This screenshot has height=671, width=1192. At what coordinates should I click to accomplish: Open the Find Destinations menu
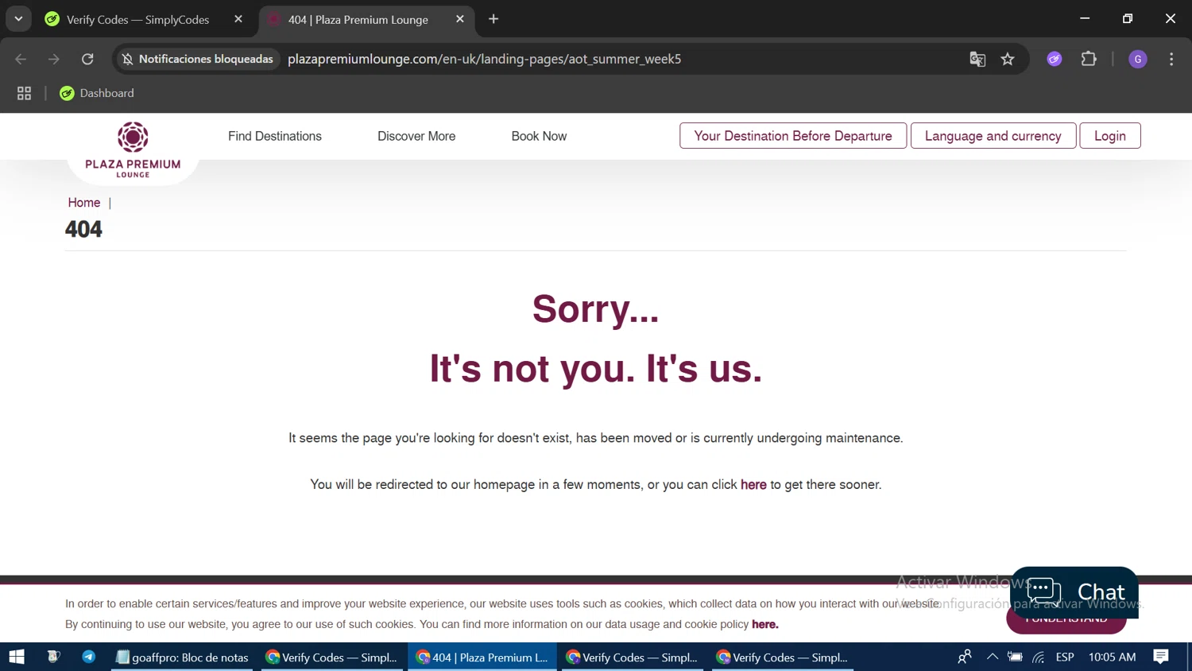click(x=275, y=136)
